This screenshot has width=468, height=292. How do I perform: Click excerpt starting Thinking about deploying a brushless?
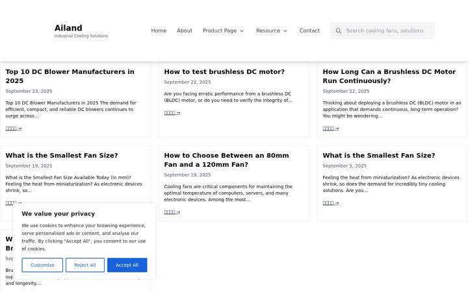[392, 110]
